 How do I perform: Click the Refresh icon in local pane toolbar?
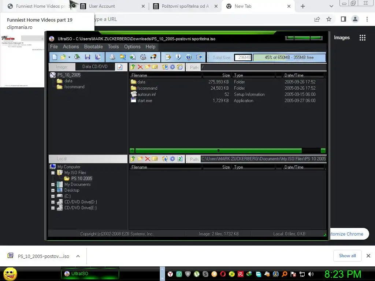180,159
